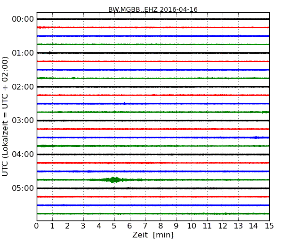Click the 03:00 time label
Image resolution: width=306 pixels, height=245 pixels.
pos(23,121)
